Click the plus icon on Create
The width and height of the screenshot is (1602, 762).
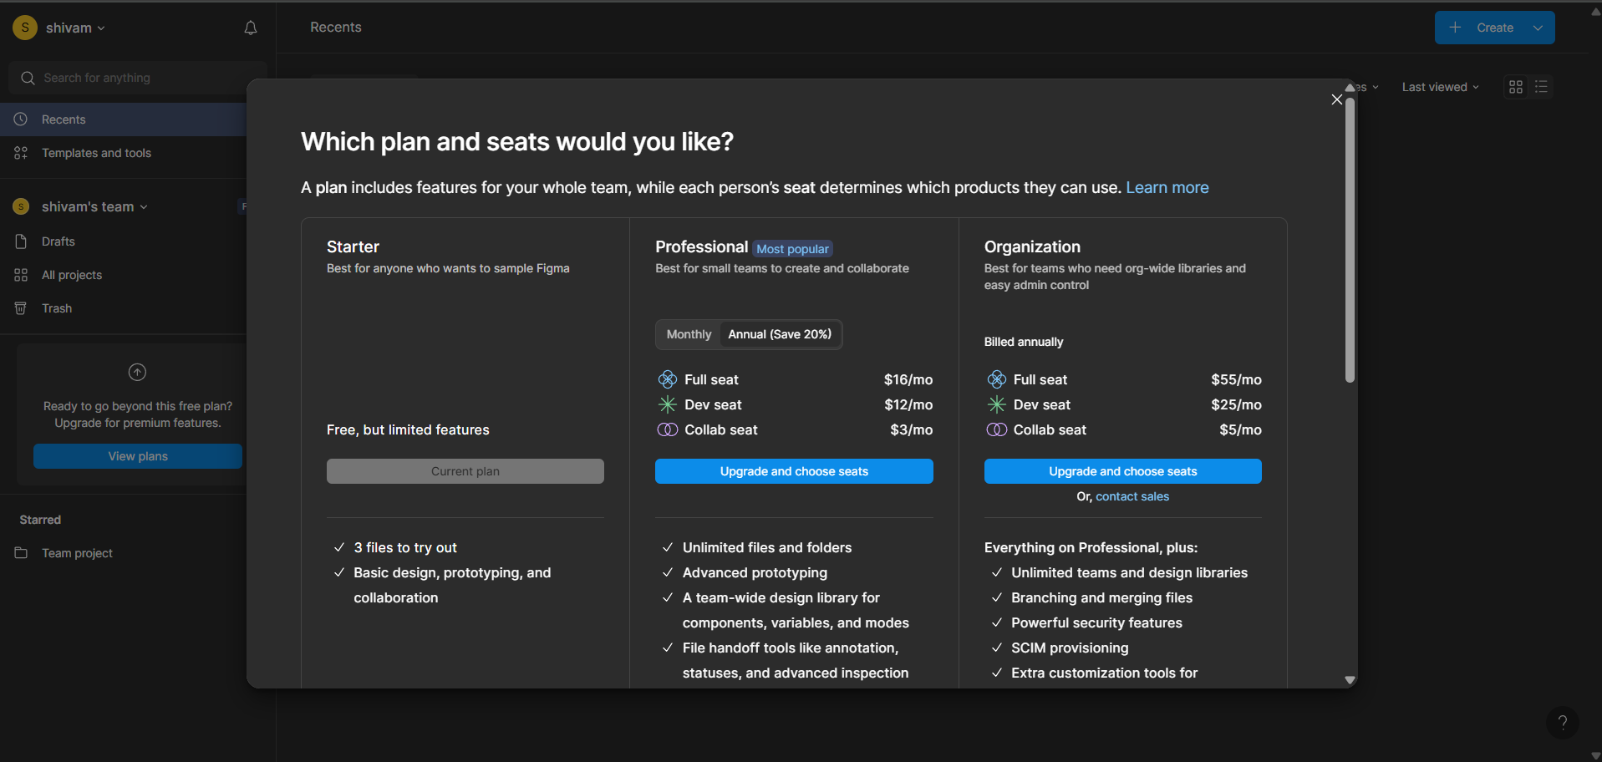(1455, 28)
